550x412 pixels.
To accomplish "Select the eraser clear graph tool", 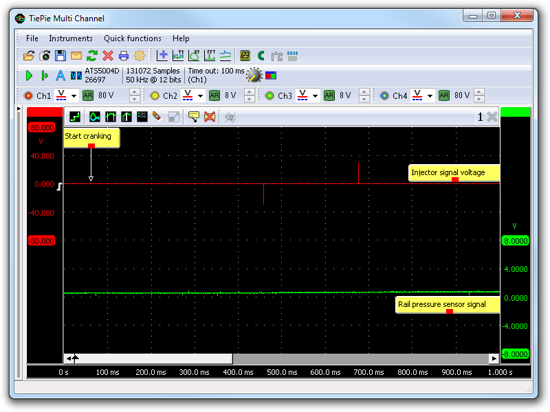I will click(x=157, y=117).
